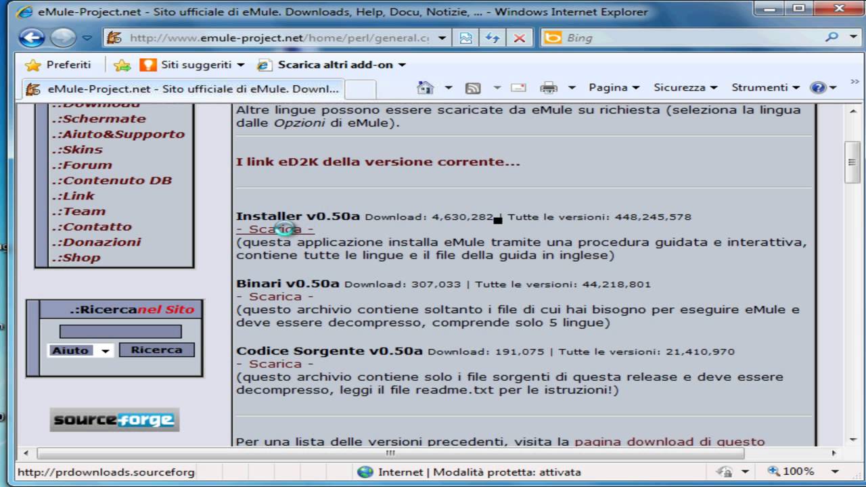Image resolution: width=866 pixels, height=487 pixels.
Task: Select the eMule-Project.net browser tab
Action: (x=183, y=89)
